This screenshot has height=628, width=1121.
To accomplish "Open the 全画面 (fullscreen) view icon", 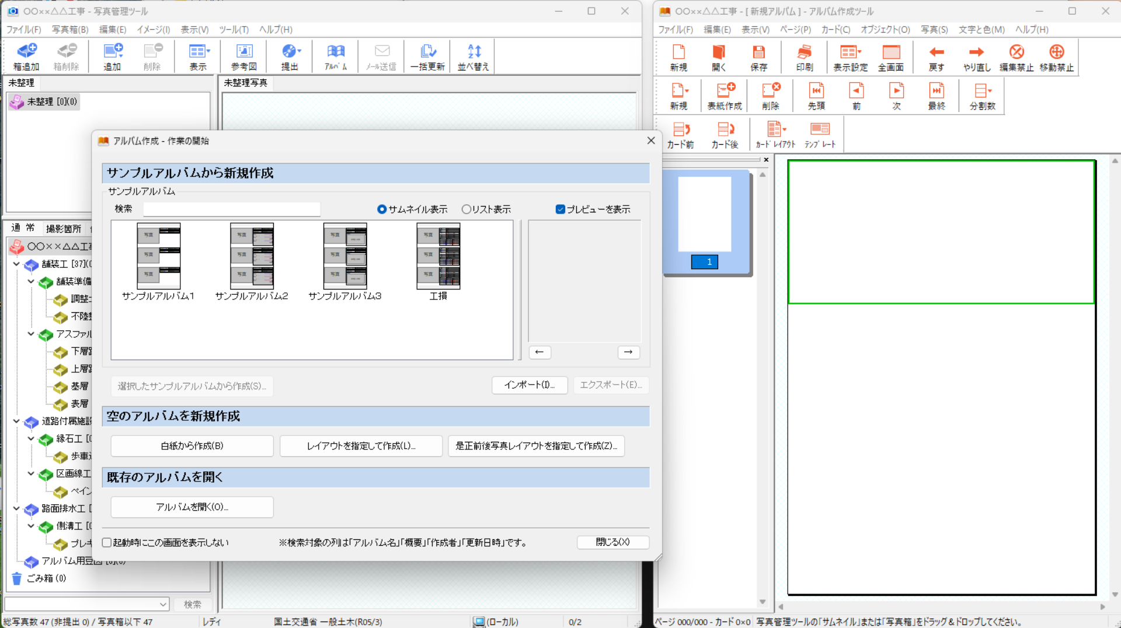I will point(890,57).
